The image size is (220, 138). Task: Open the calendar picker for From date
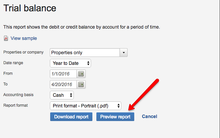[x=81, y=73]
